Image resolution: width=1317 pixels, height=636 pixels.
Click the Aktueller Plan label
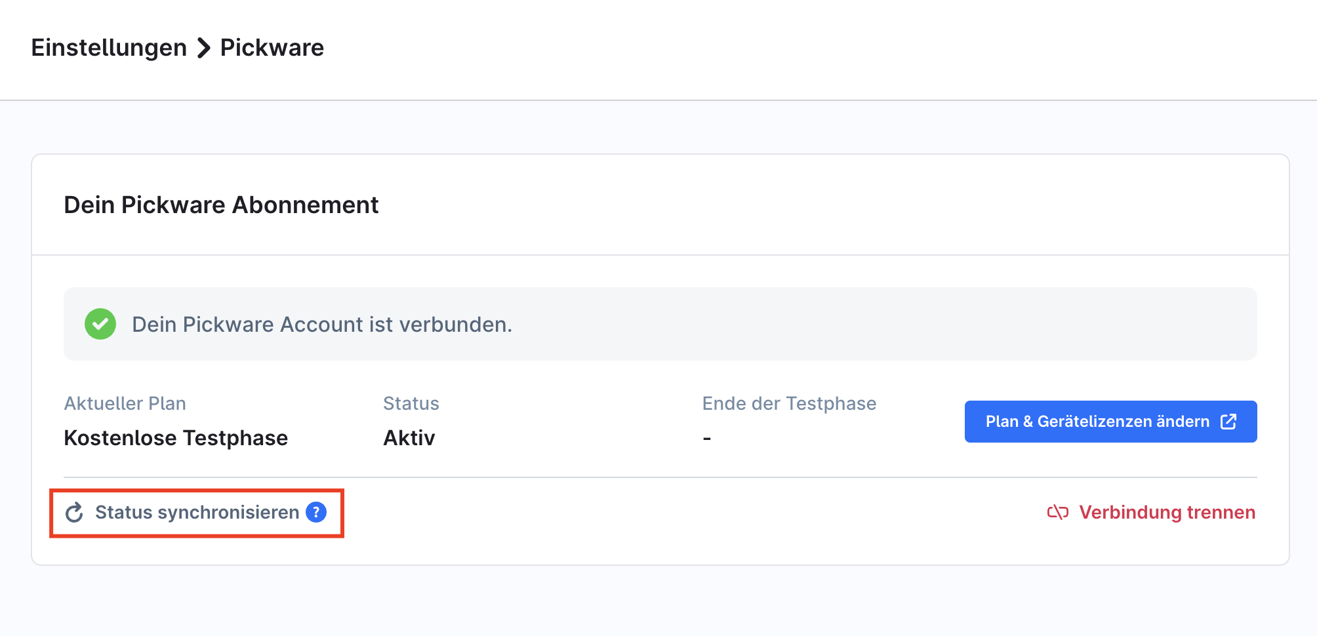tap(125, 403)
